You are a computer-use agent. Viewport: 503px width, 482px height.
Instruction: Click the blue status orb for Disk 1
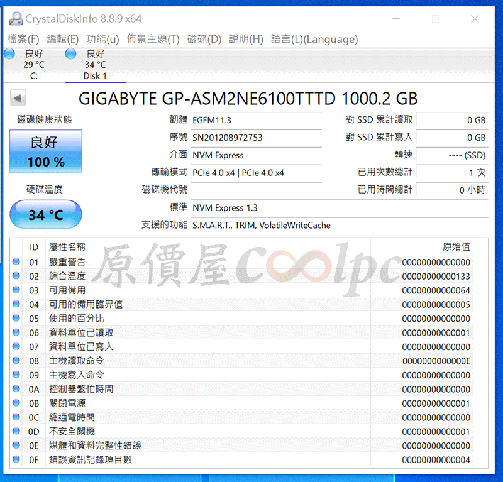(70, 53)
